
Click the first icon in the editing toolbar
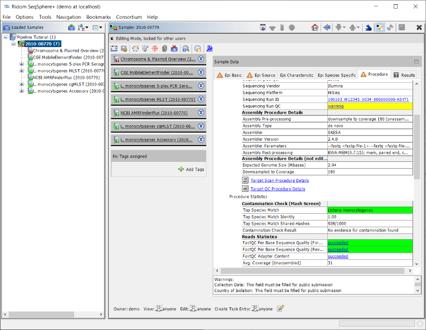coord(114,49)
